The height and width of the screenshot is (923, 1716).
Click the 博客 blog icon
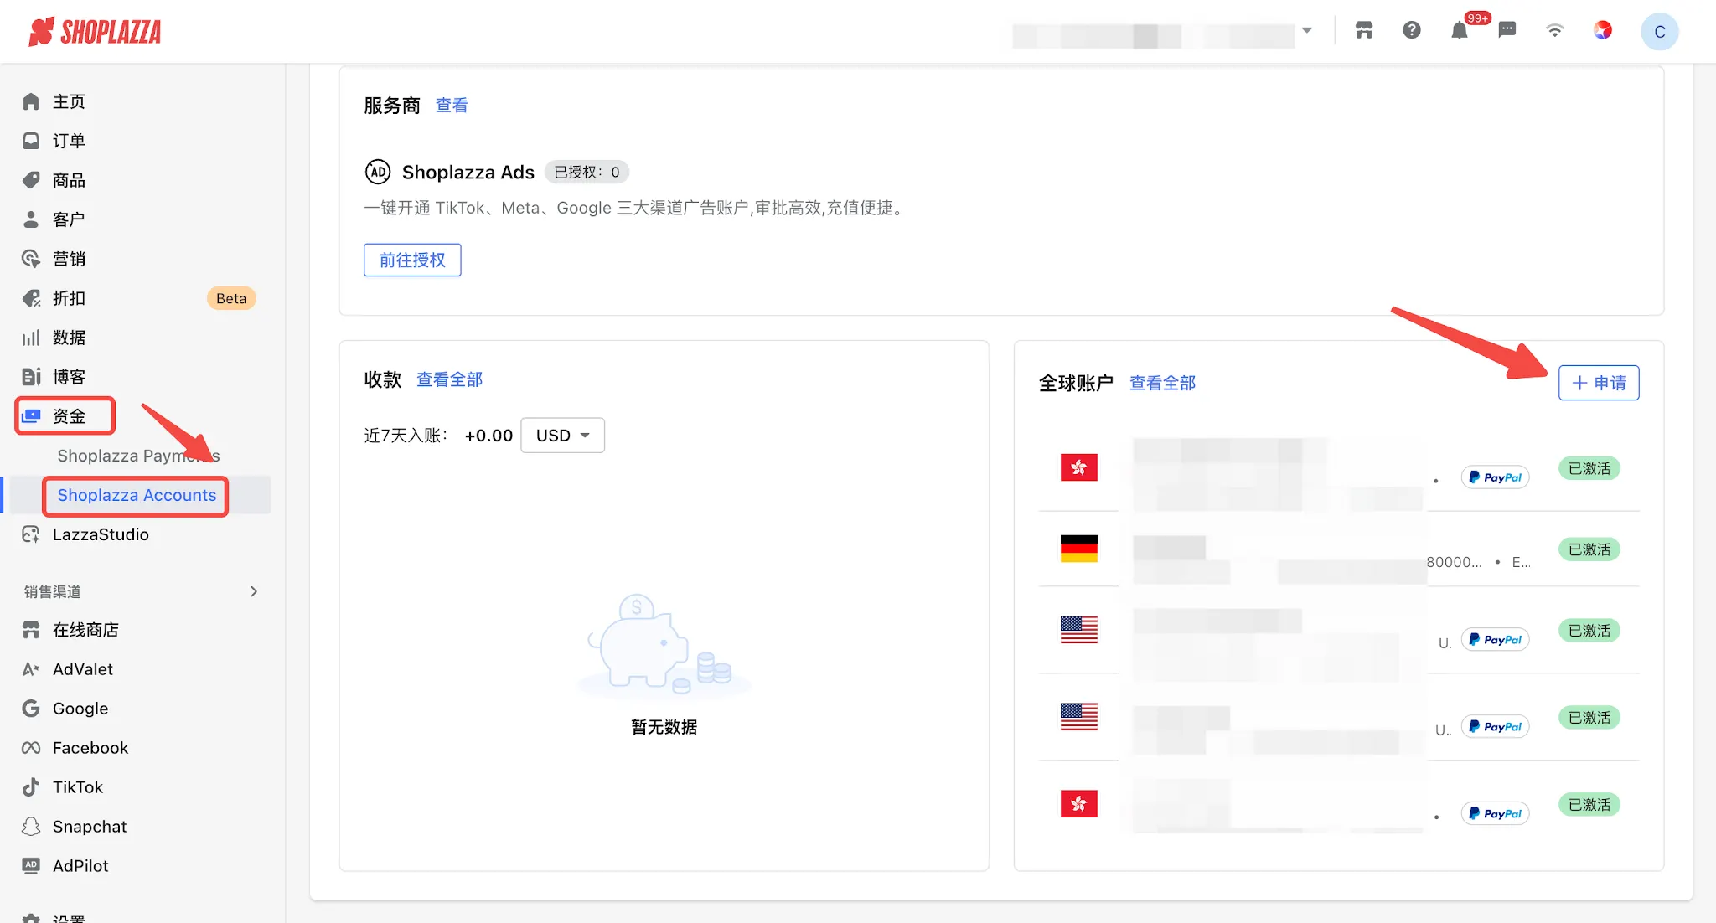coord(31,377)
